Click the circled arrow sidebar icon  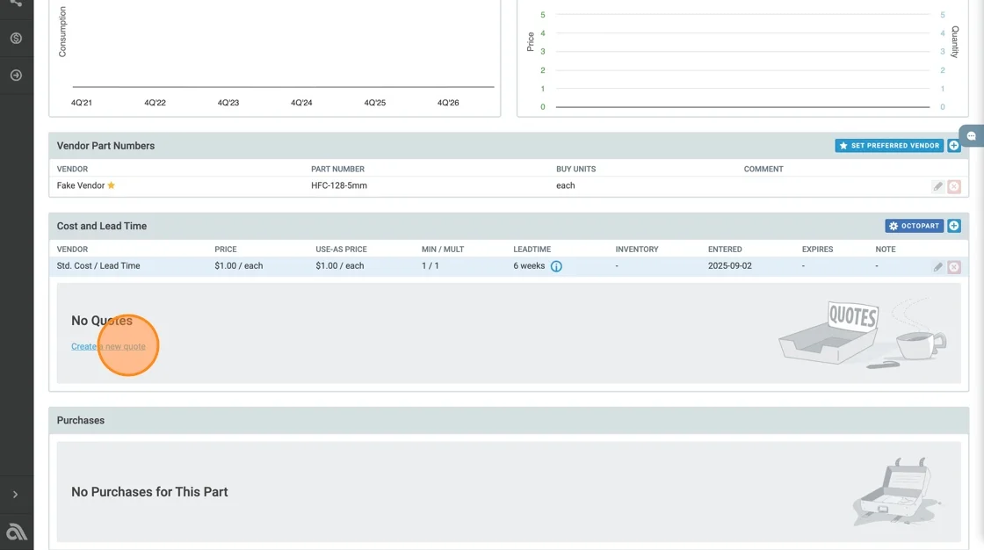point(16,76)
